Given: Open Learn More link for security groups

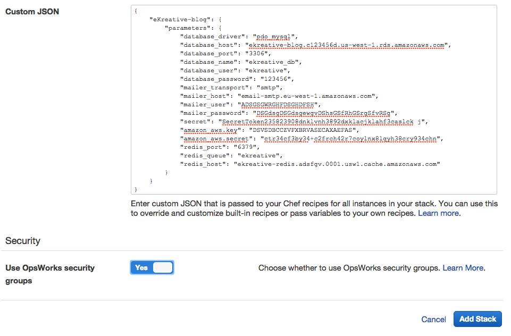Looking at the screenshot, I should [x=463, y=268].
